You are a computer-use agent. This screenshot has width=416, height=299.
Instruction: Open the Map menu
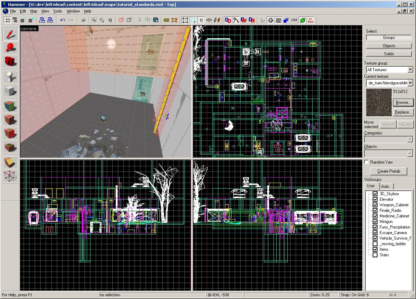coord(34,11)
